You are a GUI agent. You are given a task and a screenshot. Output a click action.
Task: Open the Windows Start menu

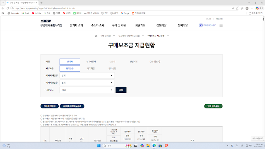coord(99,146)
